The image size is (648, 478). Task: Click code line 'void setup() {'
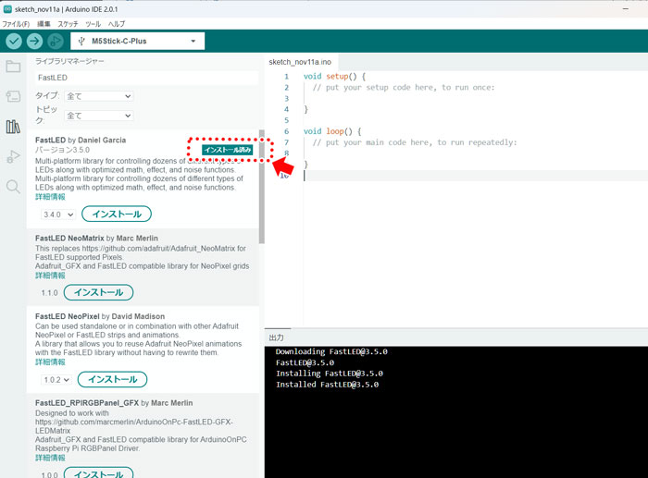coord(335,77)
